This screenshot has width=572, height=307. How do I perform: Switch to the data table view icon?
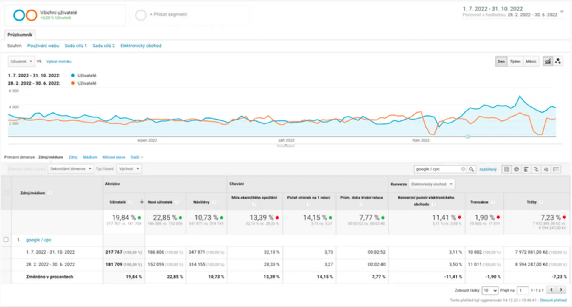[506, 169]
